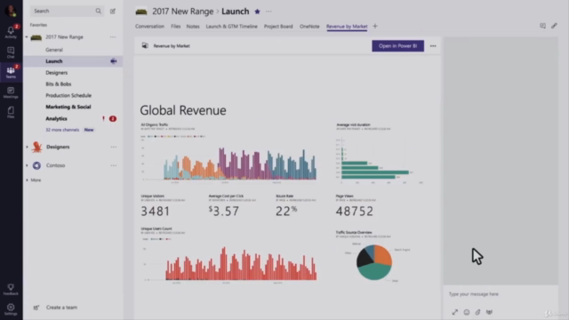Click the 2017 New Range breadcrumb

point(182,12)
